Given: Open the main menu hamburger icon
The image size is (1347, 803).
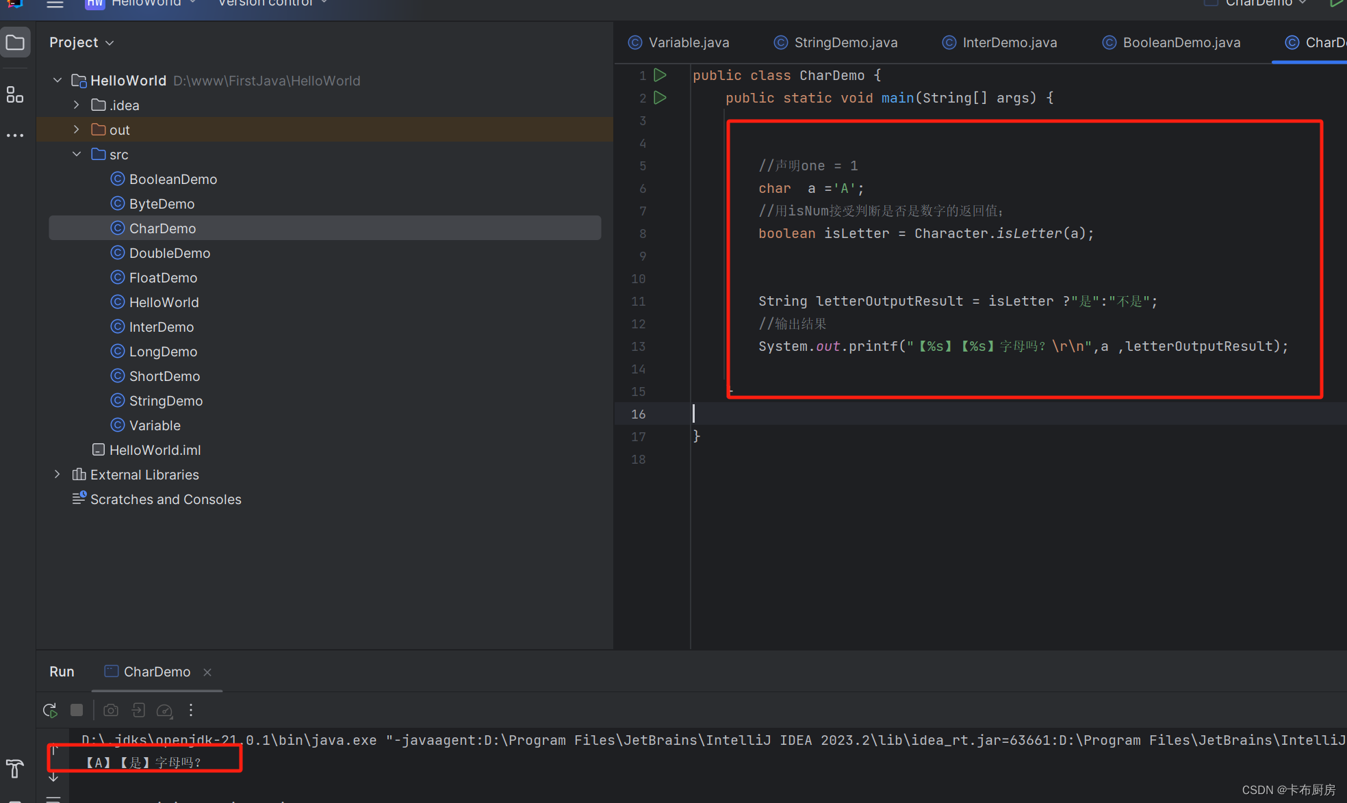Looking at the screenshot, I should pos(55,5).
